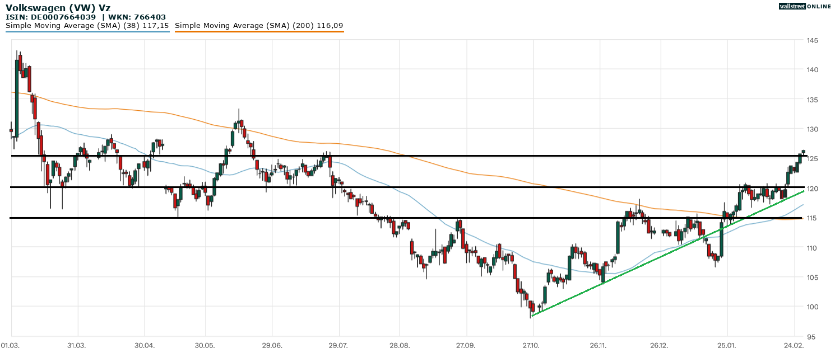Screen dimensions: 835x348
Task: Click the 135 price axis label
Action: [812, 100]
